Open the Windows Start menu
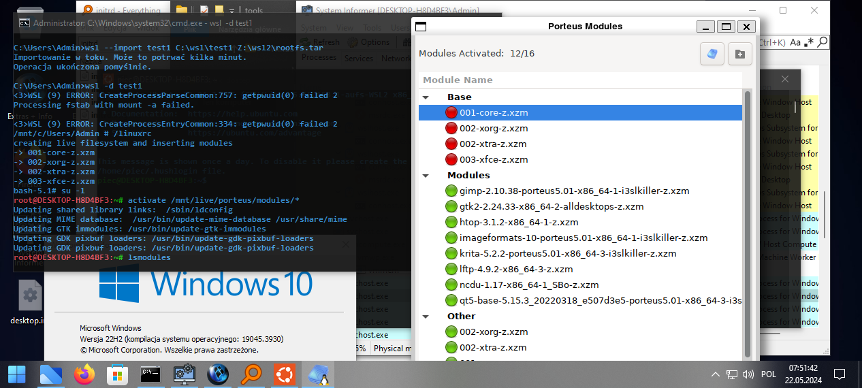Screen dimensions: 862x388 point(16,374)
